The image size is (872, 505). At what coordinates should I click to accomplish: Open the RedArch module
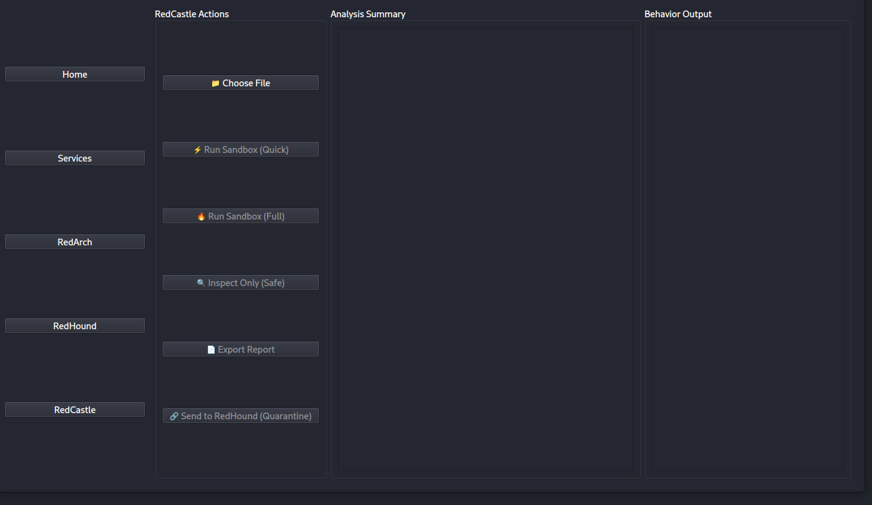(x=75, y=242)
